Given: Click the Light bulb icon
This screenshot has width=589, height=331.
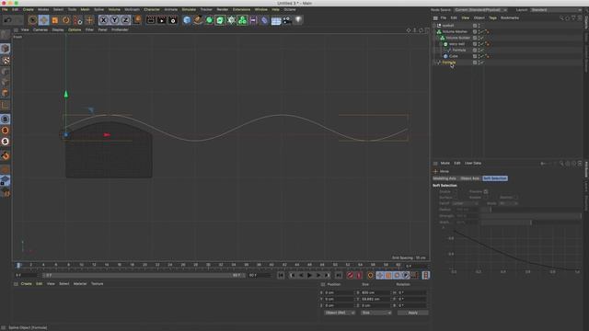Looking at the screenshot, I should pos(298,20).
